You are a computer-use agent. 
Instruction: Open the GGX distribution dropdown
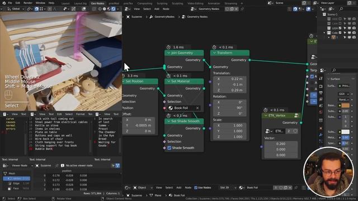(x=343, y=94)
